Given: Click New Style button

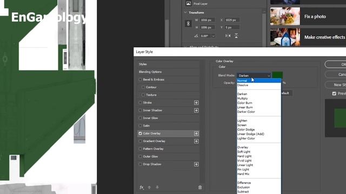Looking at the screenshot, I should coord(336,85).
